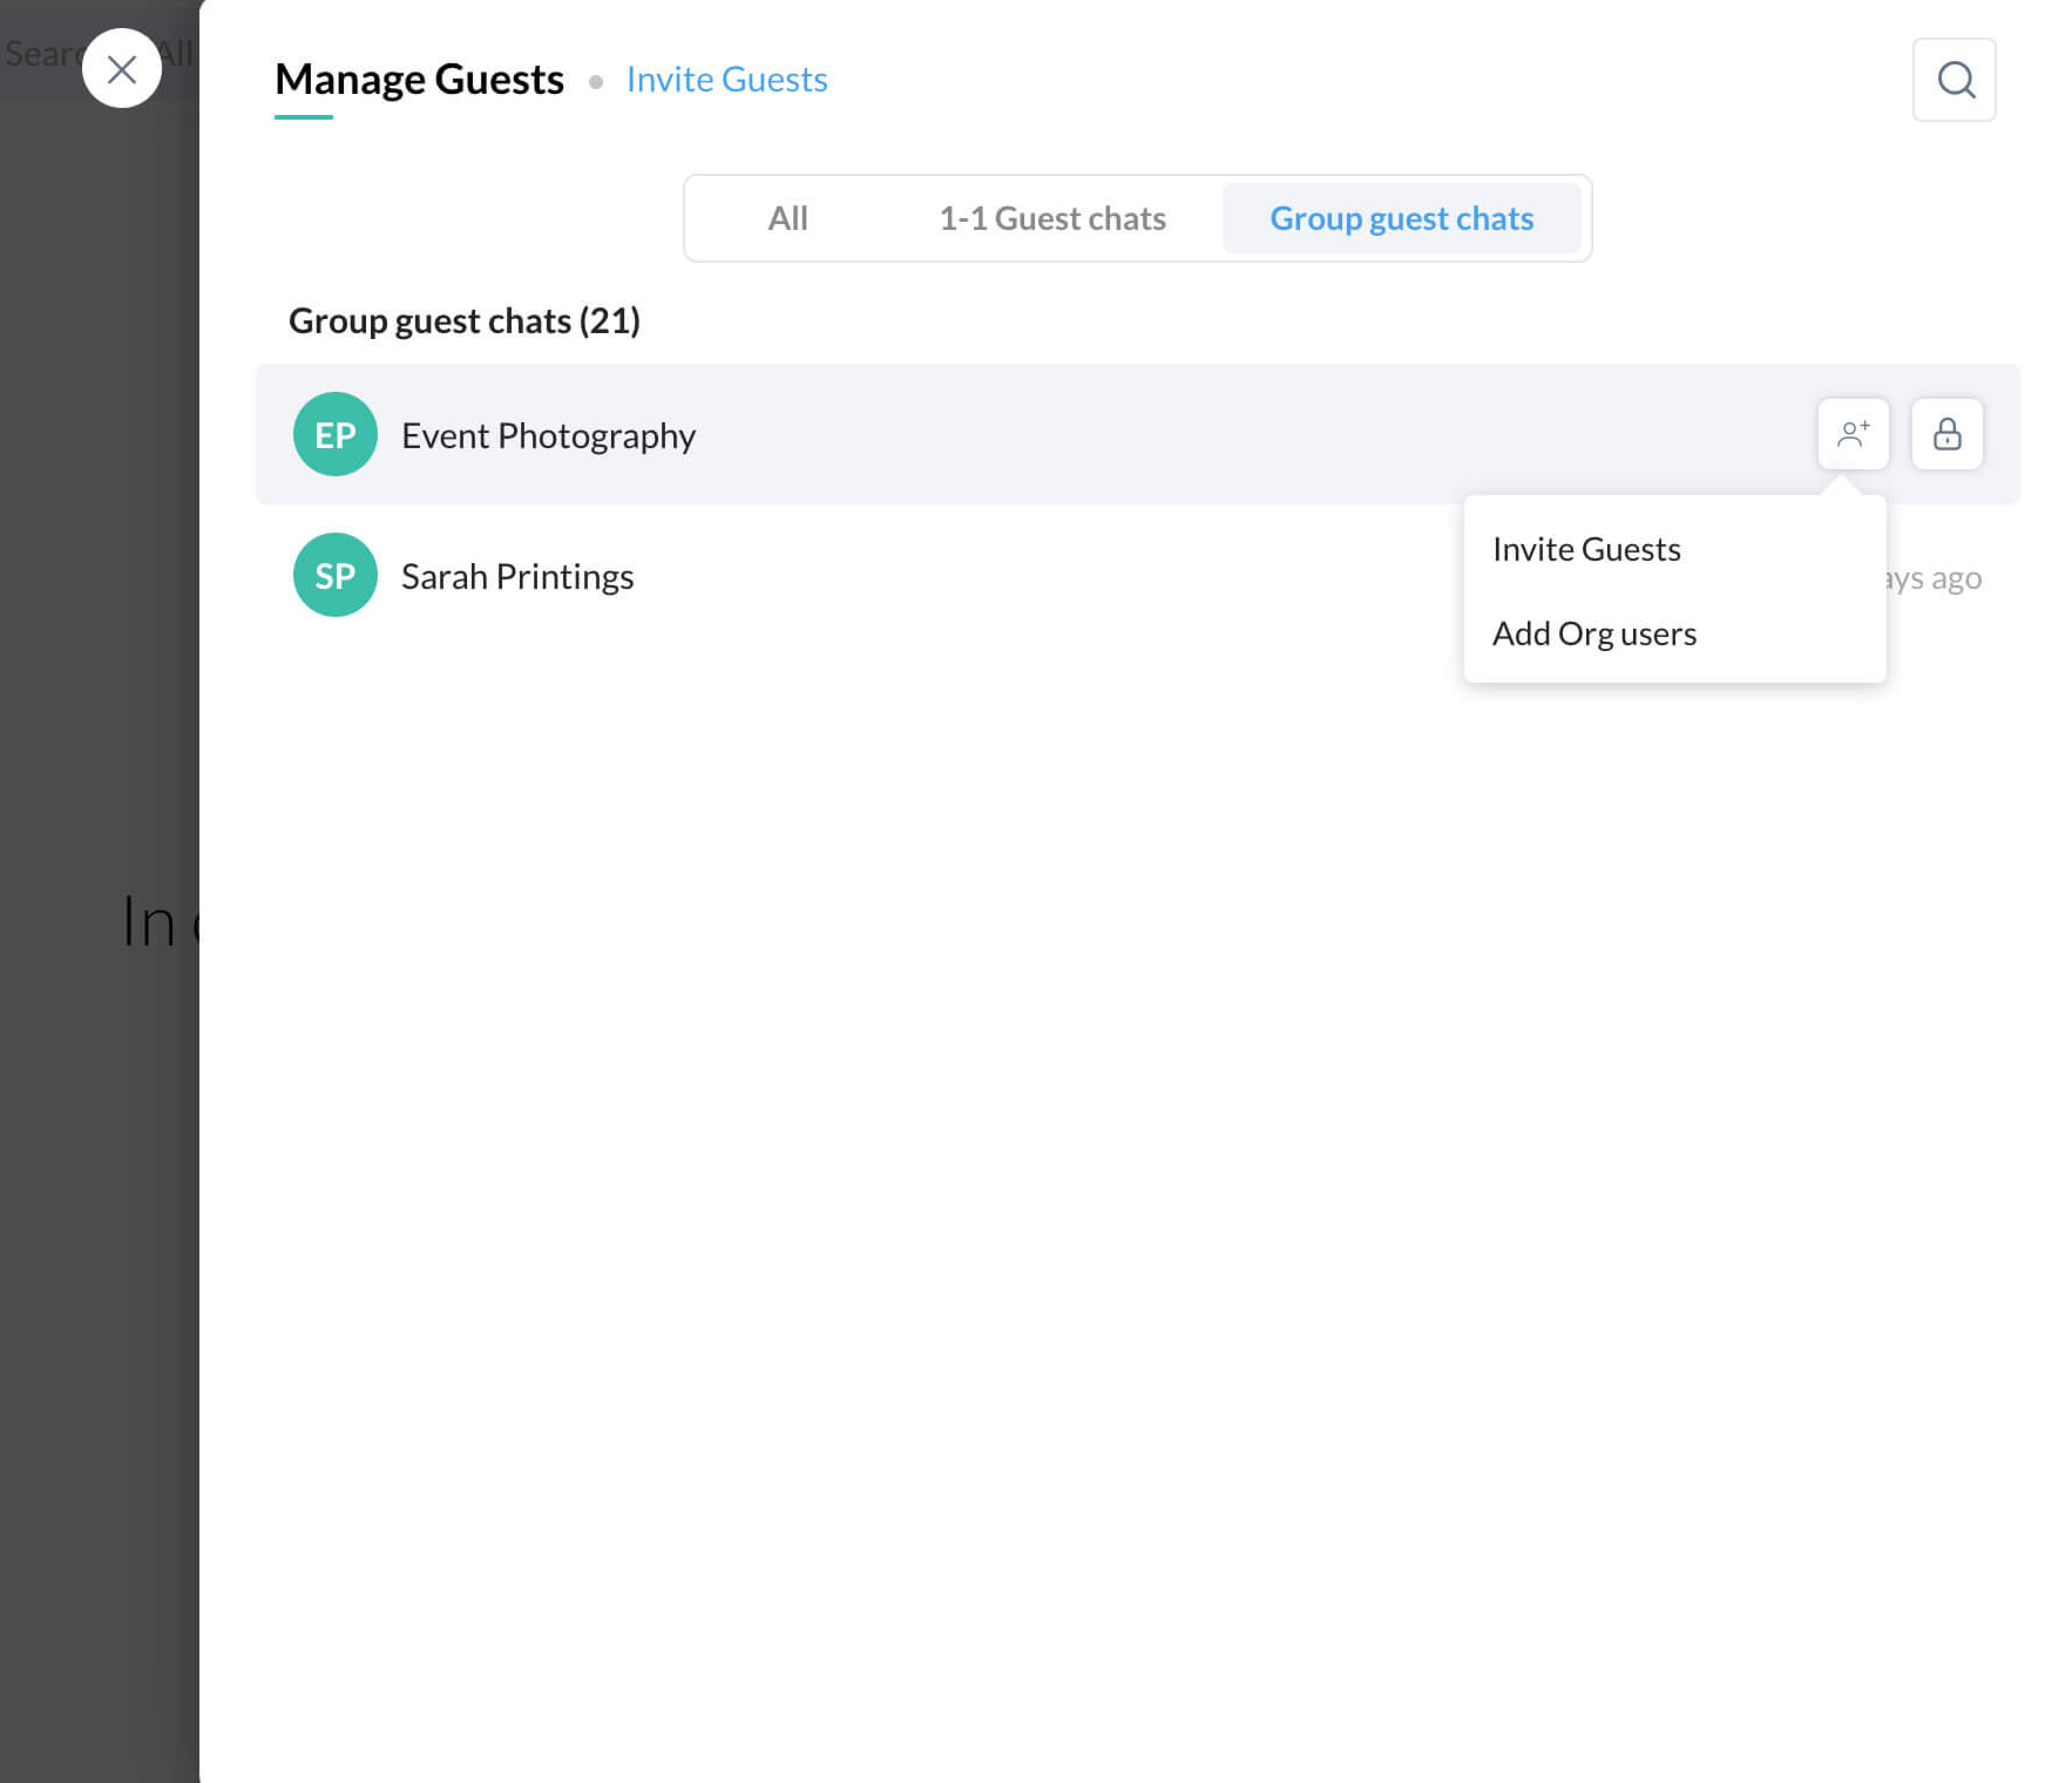Select the Manage Guests heading tab
Viewport: 2072px width, 1783px height.
click(419, 79)
